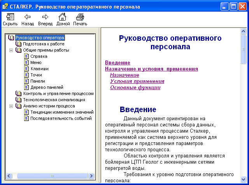The height and width of the screenshot is (185, 249).
Task: Open Тенценции изменения значений topic
Action: point(62,112)
